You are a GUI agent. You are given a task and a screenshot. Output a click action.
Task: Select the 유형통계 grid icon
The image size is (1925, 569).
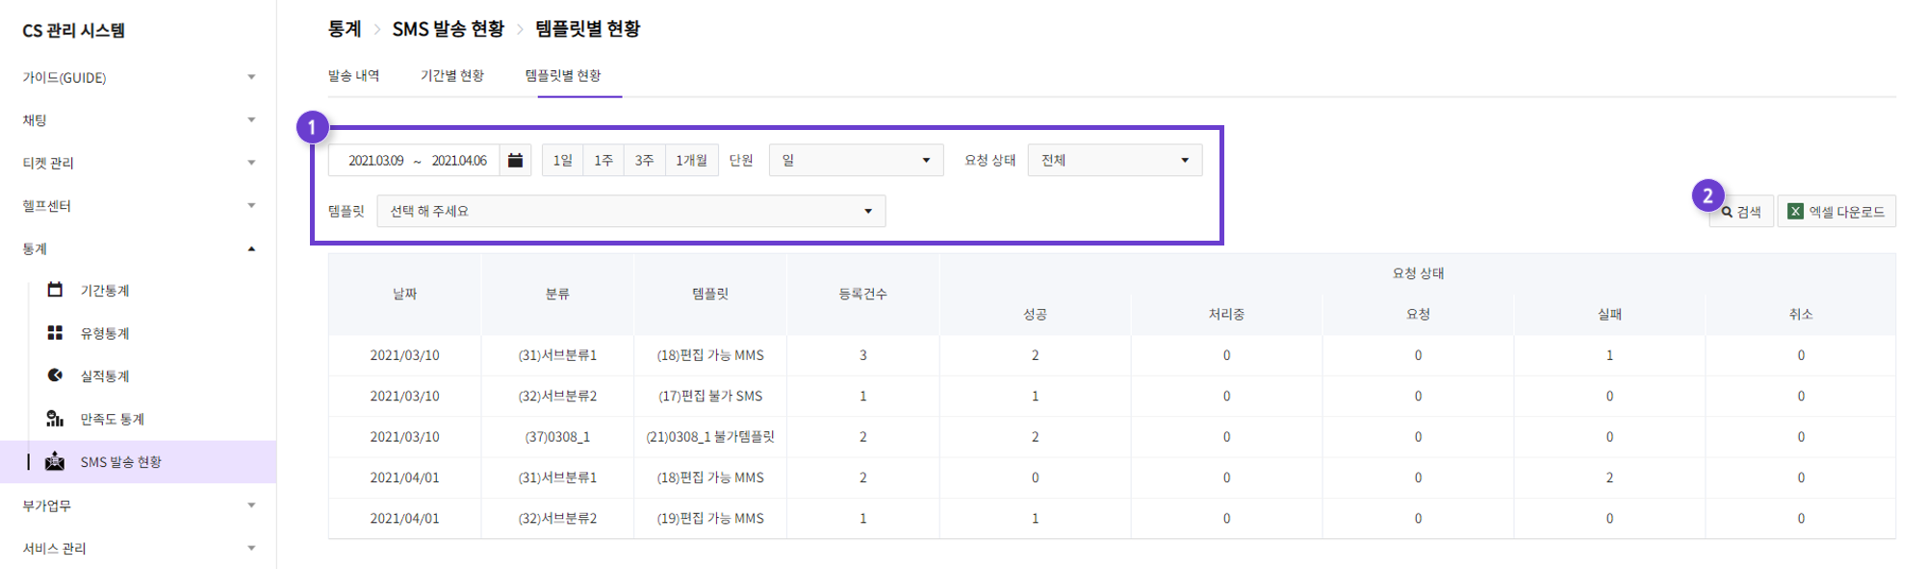[x=55, y=333]
